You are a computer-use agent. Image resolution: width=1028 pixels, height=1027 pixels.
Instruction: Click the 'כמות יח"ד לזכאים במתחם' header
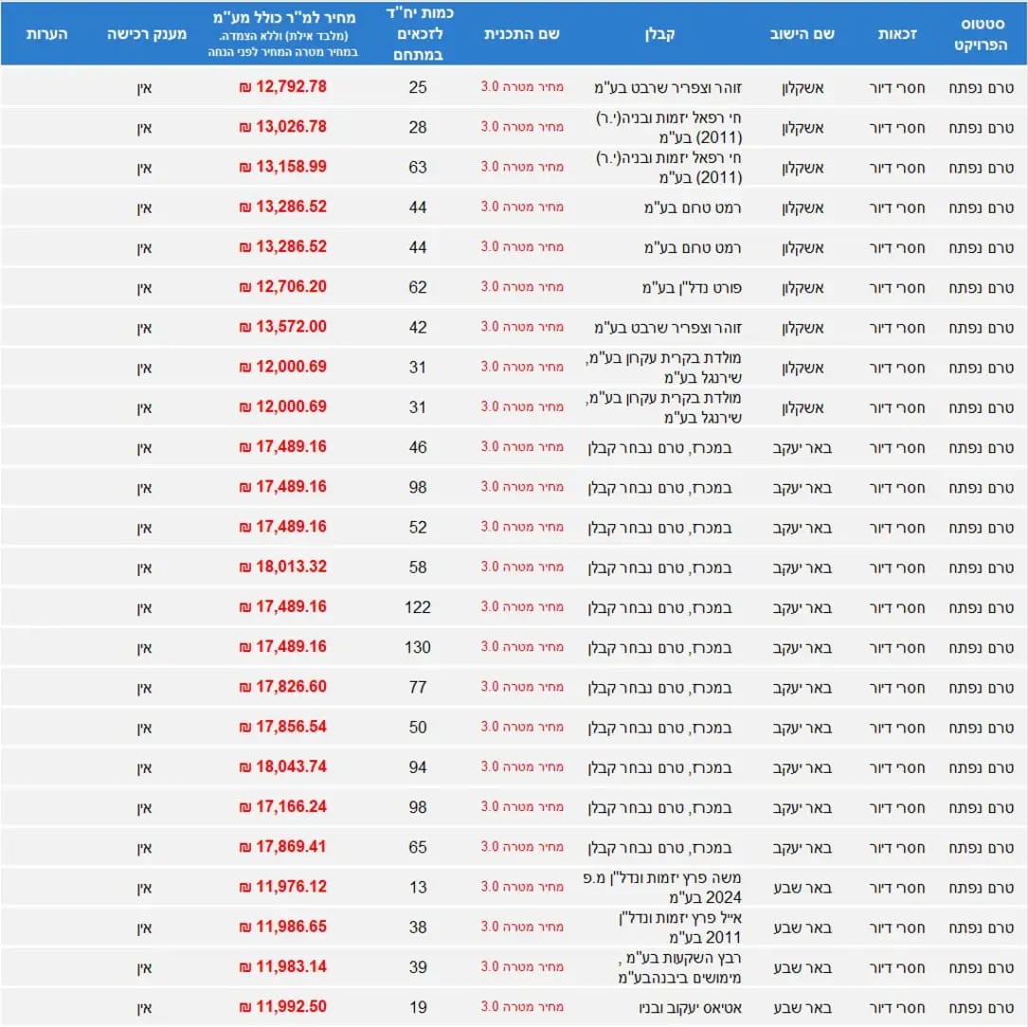[417, 34]
